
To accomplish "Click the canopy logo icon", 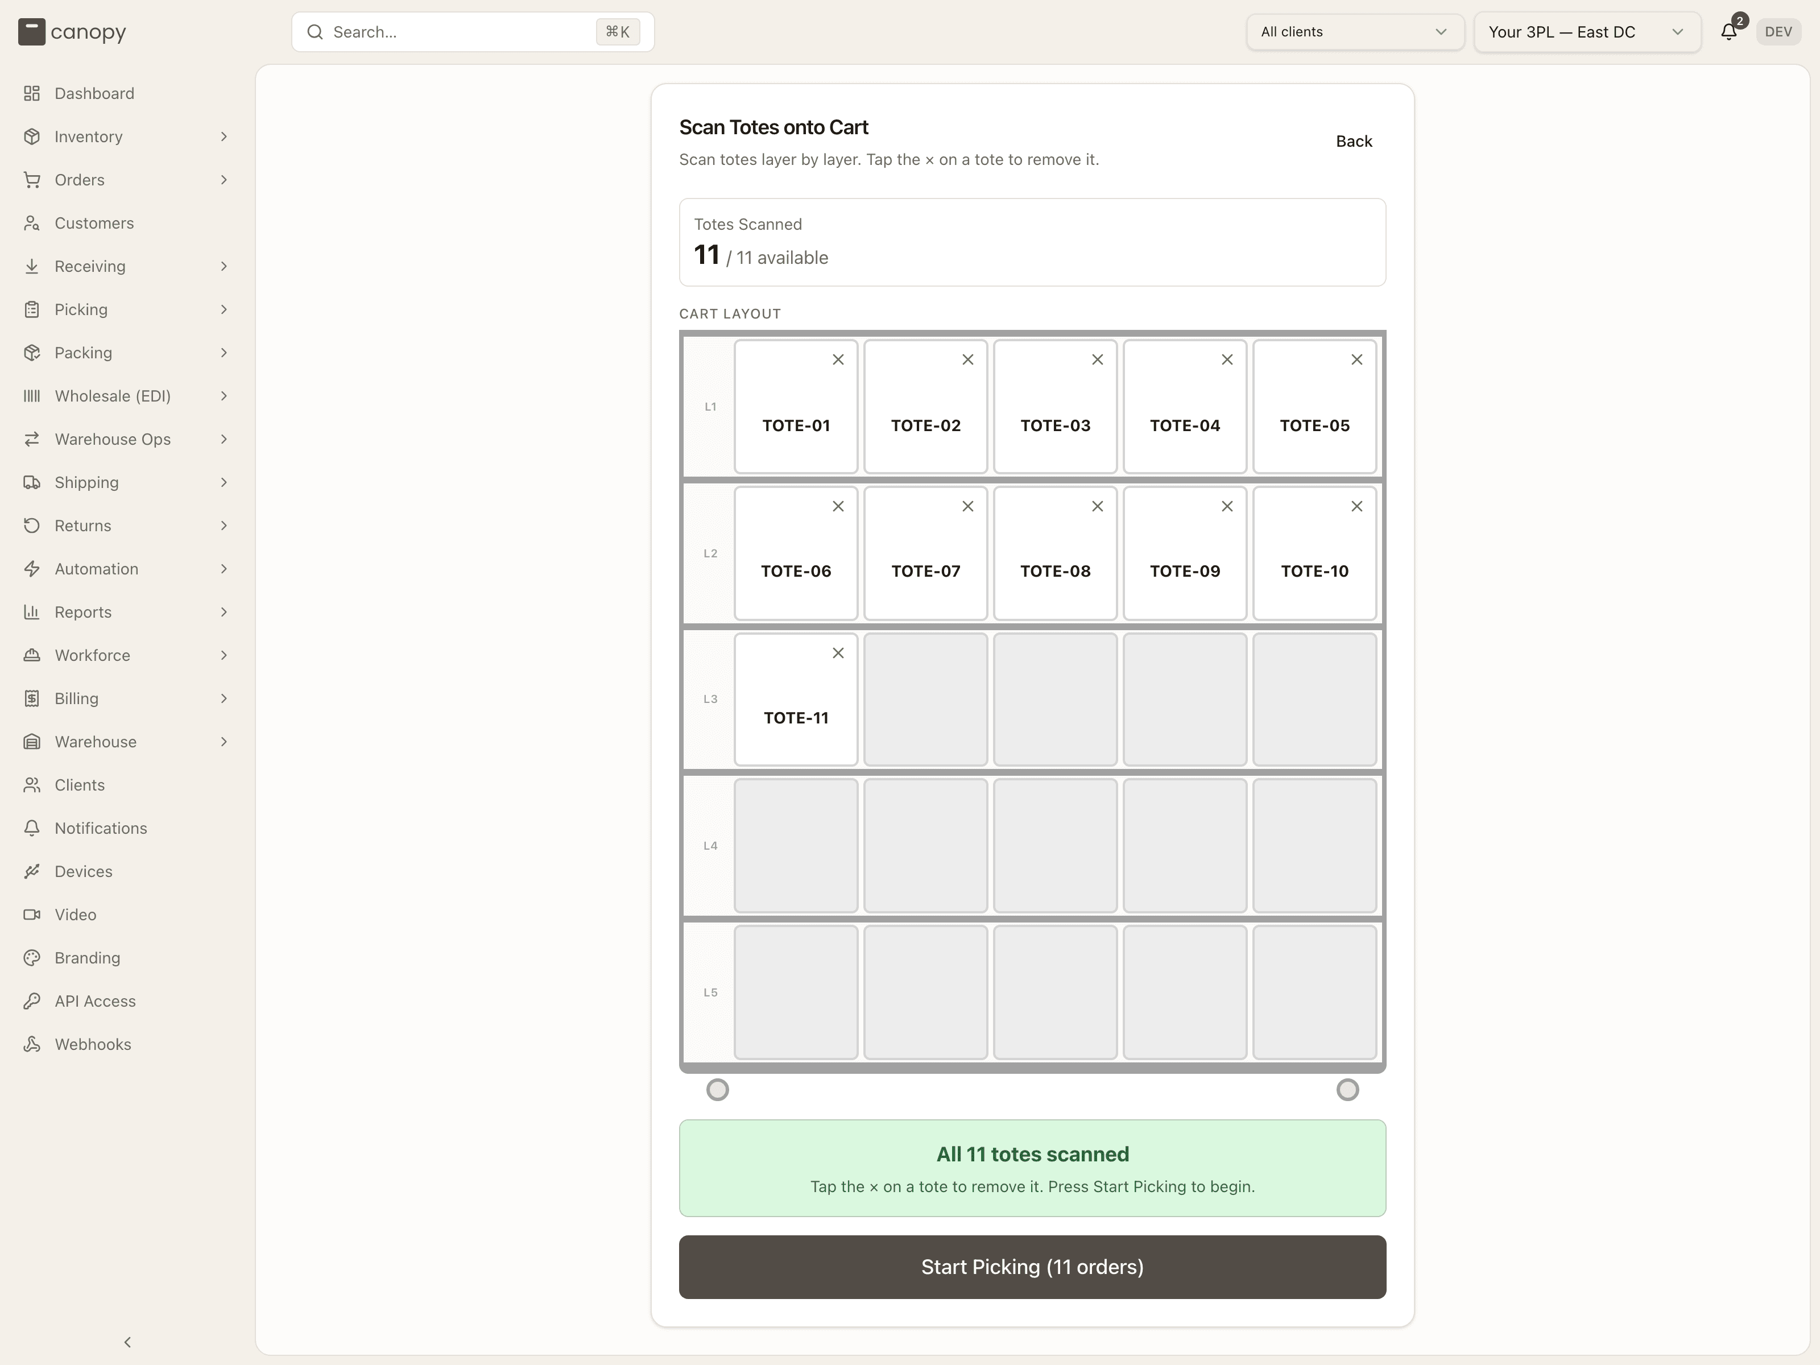I will coord(31,32).
